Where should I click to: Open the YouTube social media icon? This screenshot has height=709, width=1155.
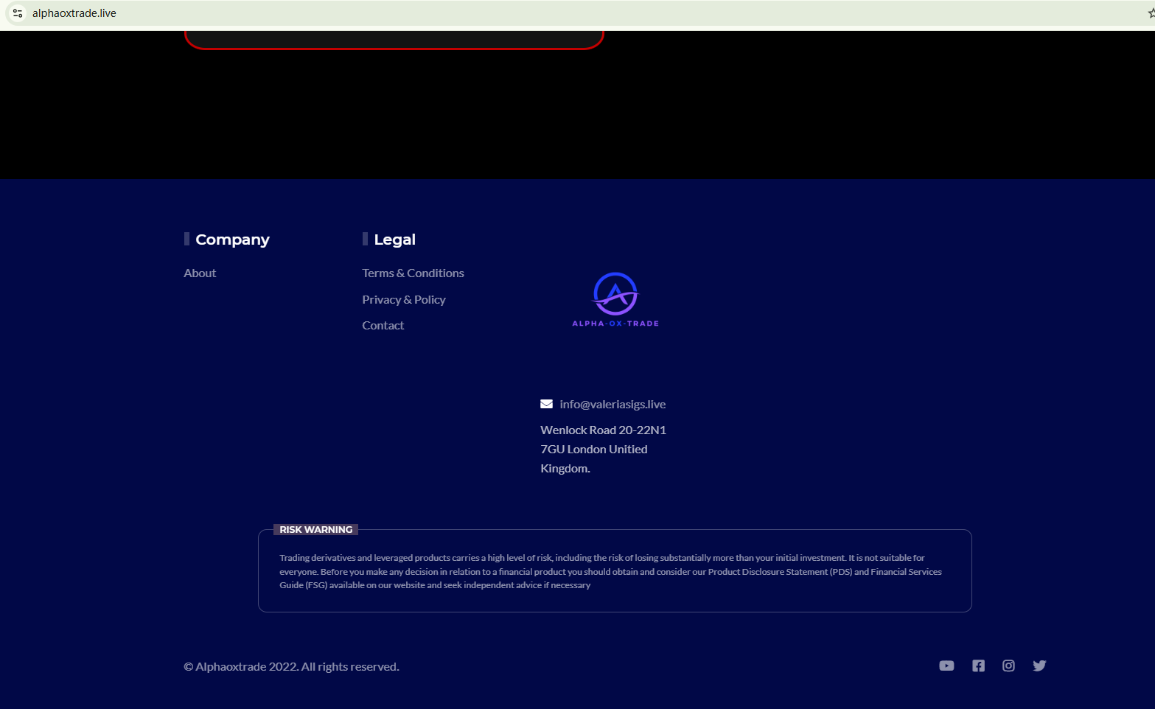[x=946, y=666]
